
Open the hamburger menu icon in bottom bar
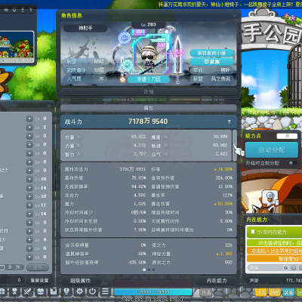pyautogui.click(x=106, y=291)
